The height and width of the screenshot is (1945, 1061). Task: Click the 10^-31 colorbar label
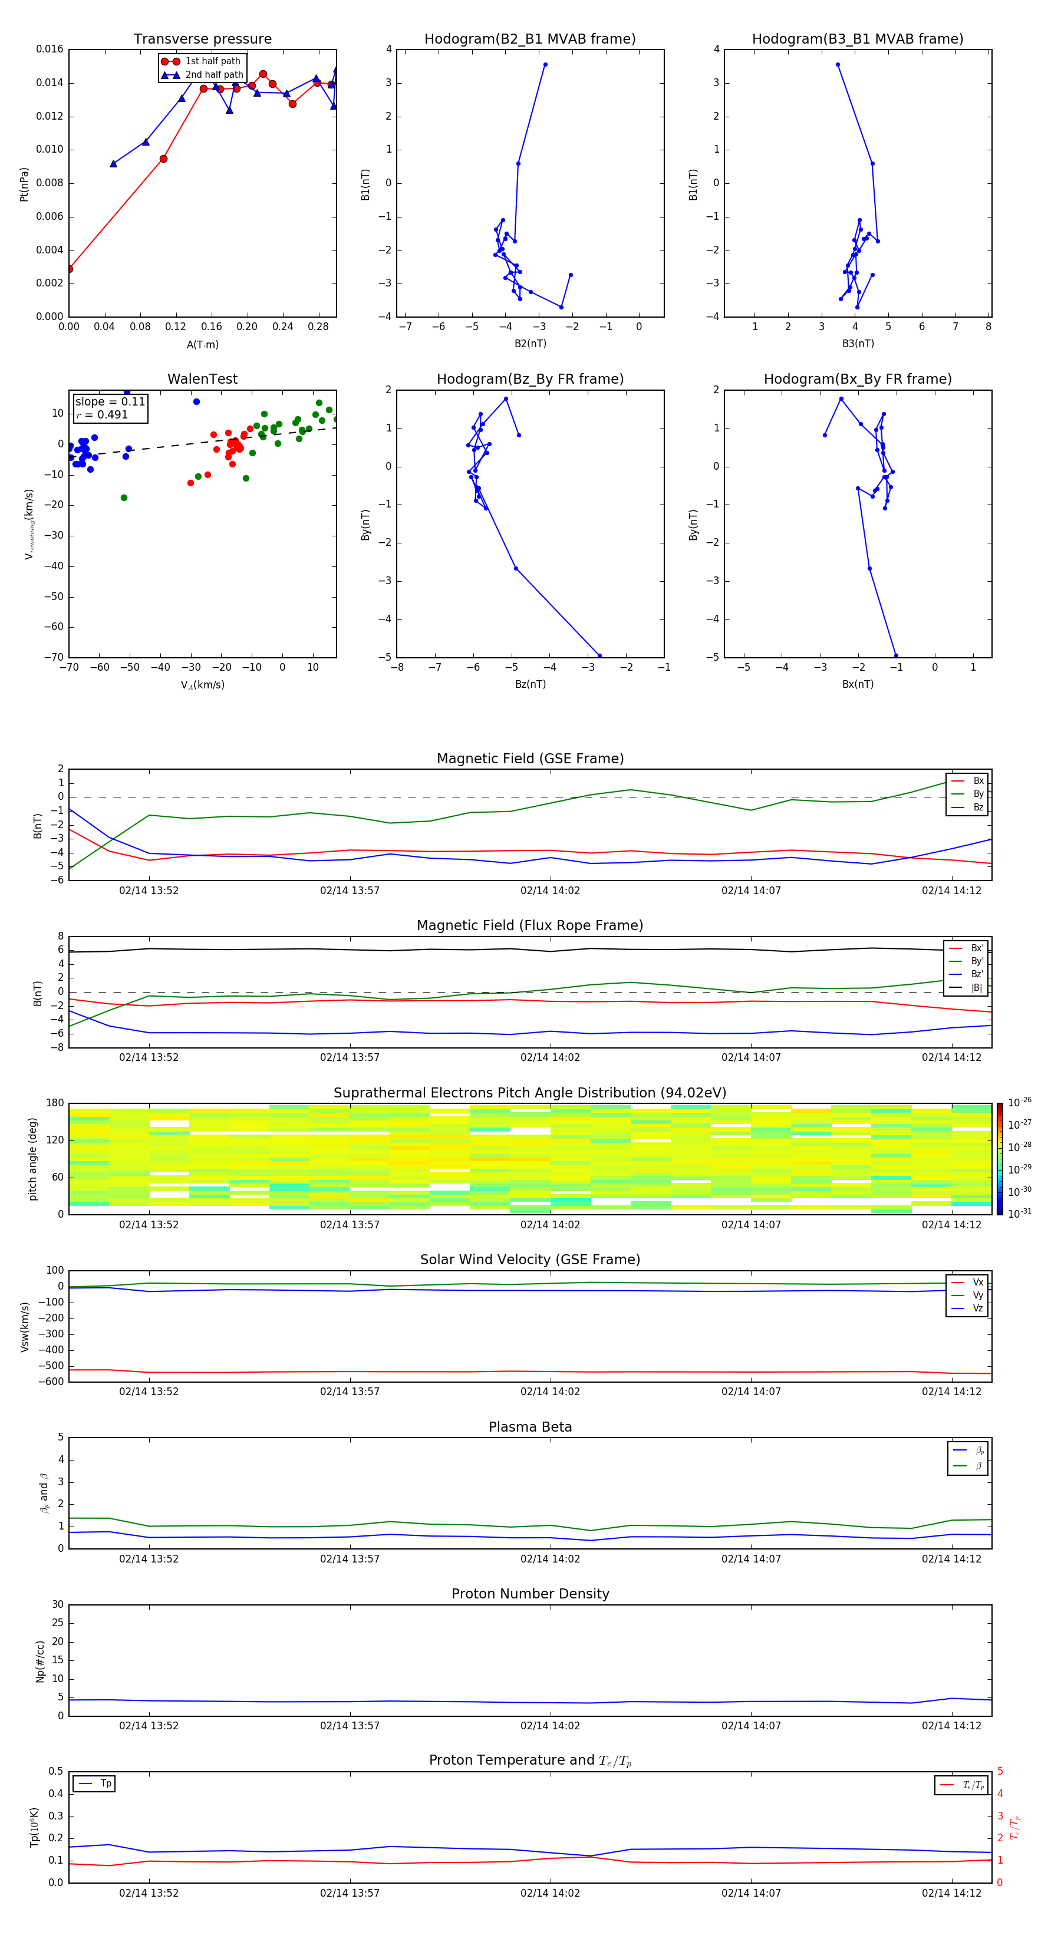[x=1020, y=1214]
